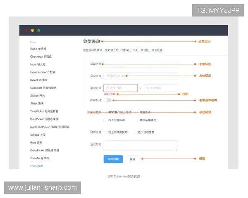Open the 活动区域 select dropdown
The width and height of the screenshot is (248, 198).
(141, 76)
